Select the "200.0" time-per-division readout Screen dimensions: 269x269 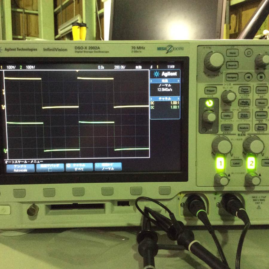coord(120,67)
